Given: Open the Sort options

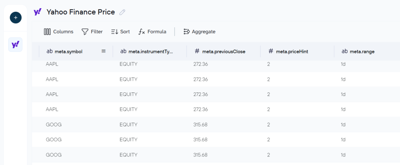Looking at the screenshot, I should click(x=120, y=32).
